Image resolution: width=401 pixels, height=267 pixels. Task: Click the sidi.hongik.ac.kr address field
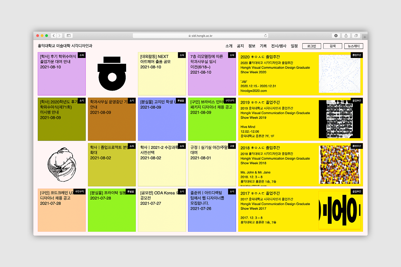[x=200, y=36]
